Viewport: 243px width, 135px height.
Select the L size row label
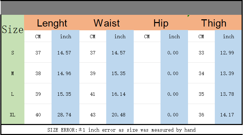click(x=13, y=94)
